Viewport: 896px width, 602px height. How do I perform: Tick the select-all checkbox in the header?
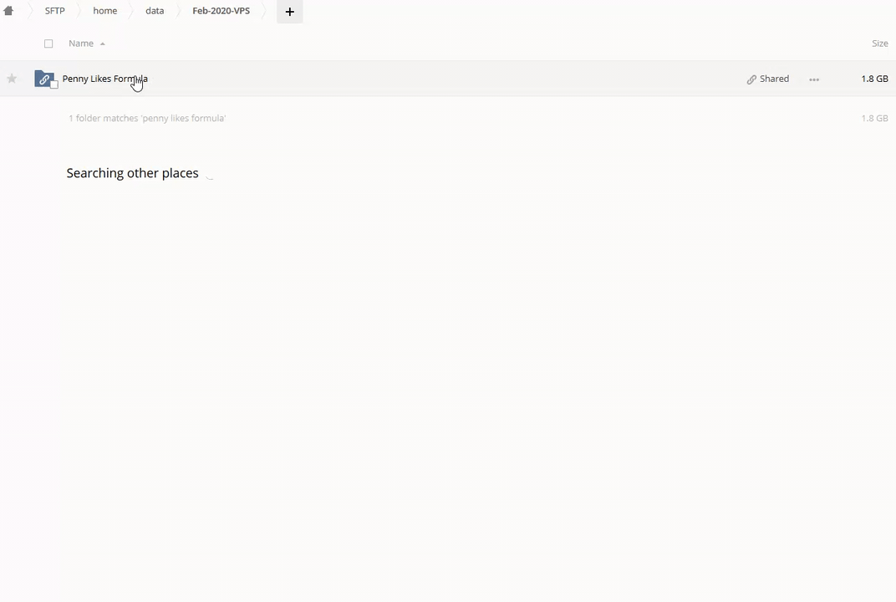point(48,43)
